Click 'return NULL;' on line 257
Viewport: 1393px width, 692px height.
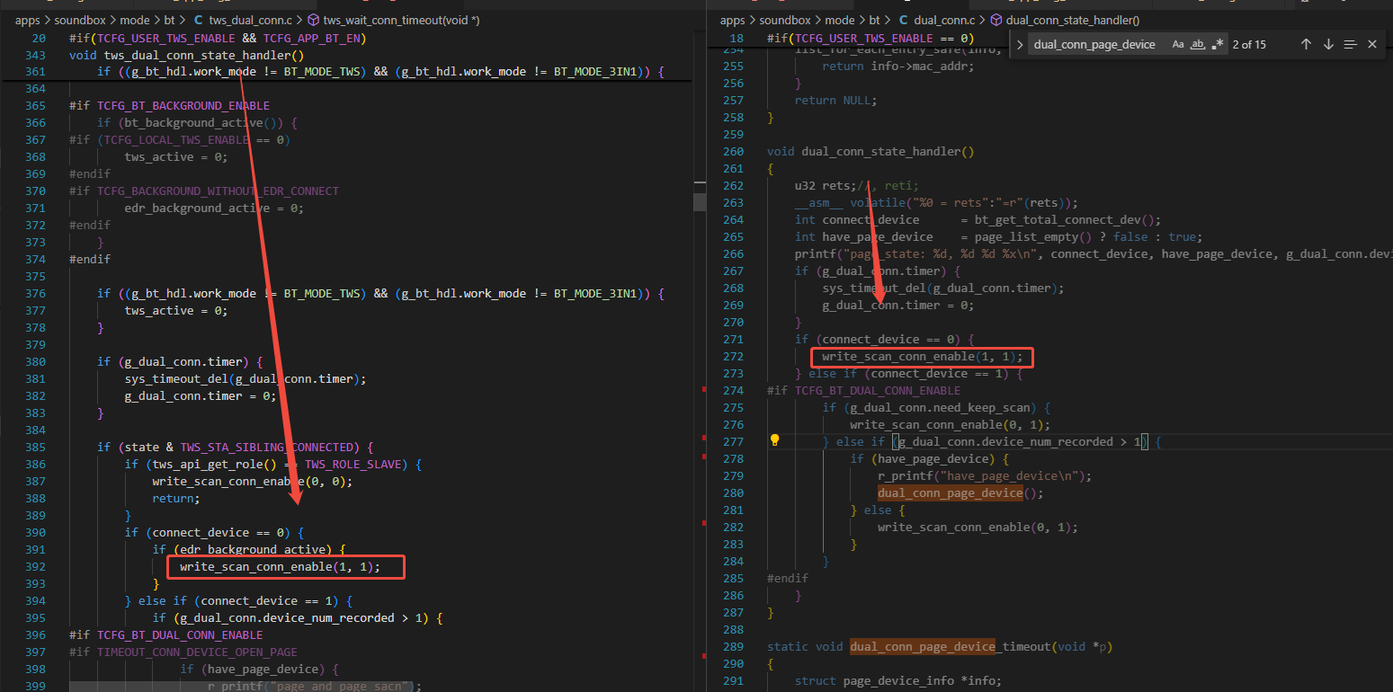point(835,100)
